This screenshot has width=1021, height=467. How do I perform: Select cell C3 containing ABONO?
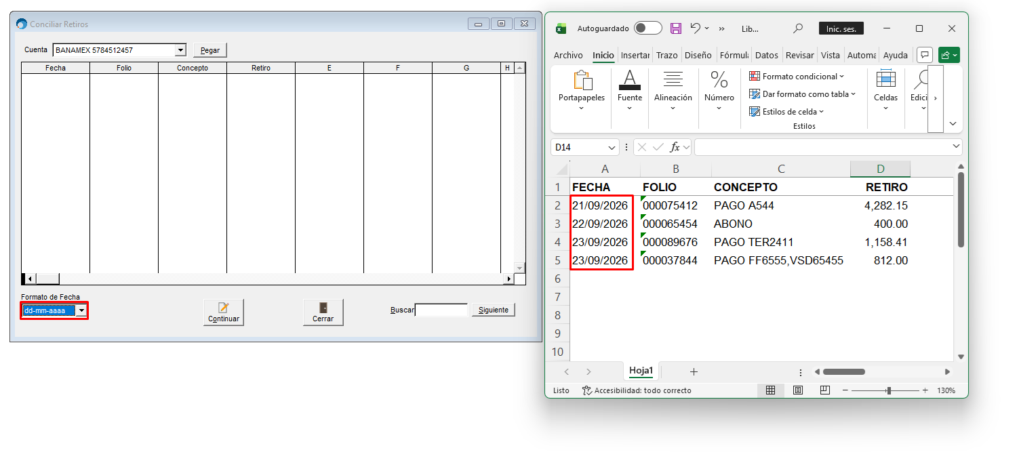point(780,224)
